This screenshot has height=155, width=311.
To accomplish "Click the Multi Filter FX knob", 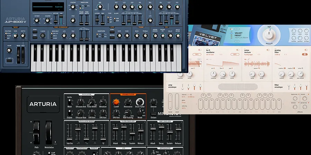I will 178,35.
